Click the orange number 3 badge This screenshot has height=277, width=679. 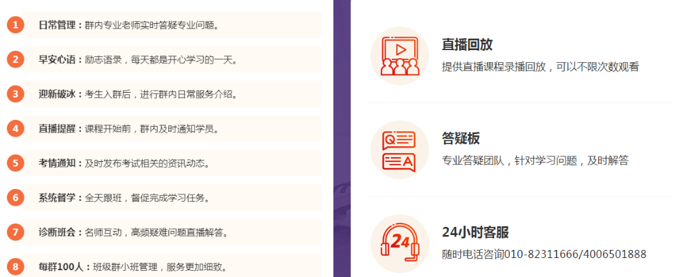(15, 94)
